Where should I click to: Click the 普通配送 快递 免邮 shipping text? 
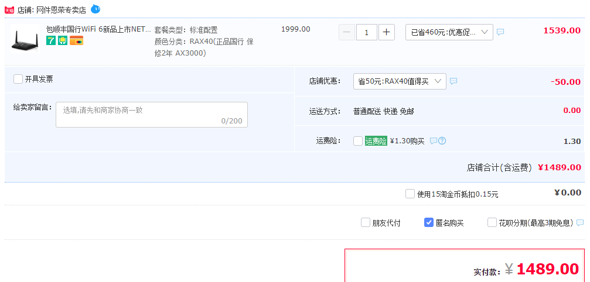coord(383,111)
